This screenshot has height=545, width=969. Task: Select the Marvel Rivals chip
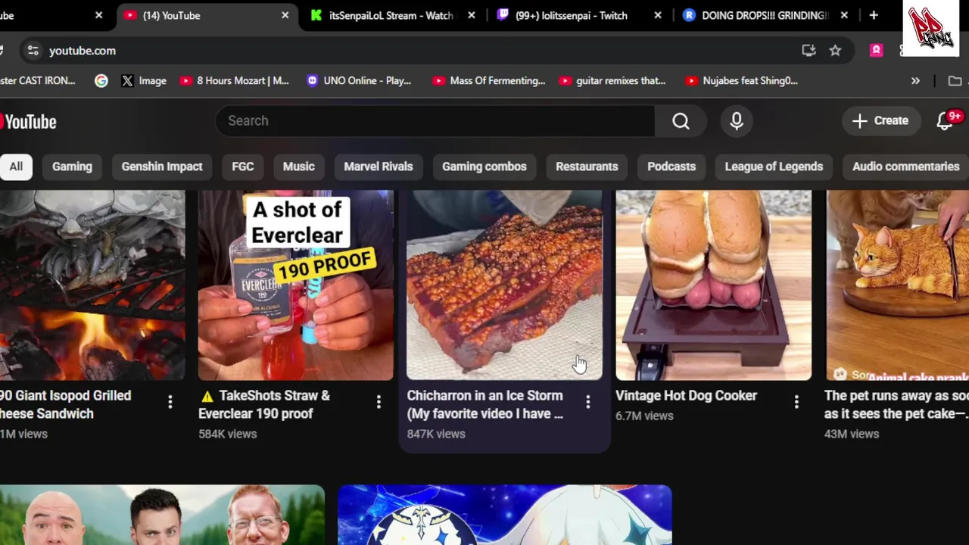pos(379,167)
